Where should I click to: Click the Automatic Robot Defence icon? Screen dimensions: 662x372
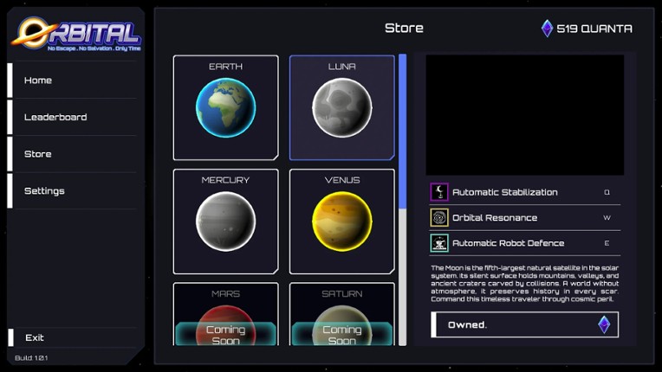(x=439, y=243)
